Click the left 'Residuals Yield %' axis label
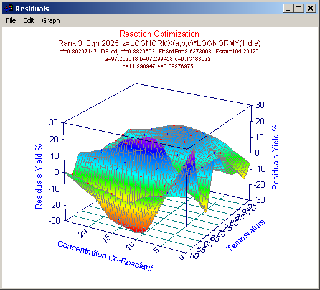Image resolution: width=320 pixels, height=290 pixels. 39,176
